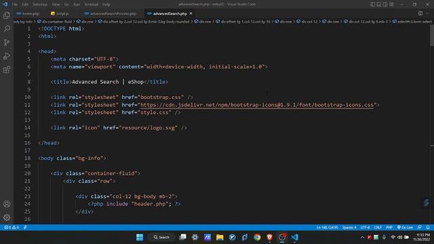Image resolution: width=434 pixels, height=244 pixels.
Task: Open the File menu
Action: 15,5
